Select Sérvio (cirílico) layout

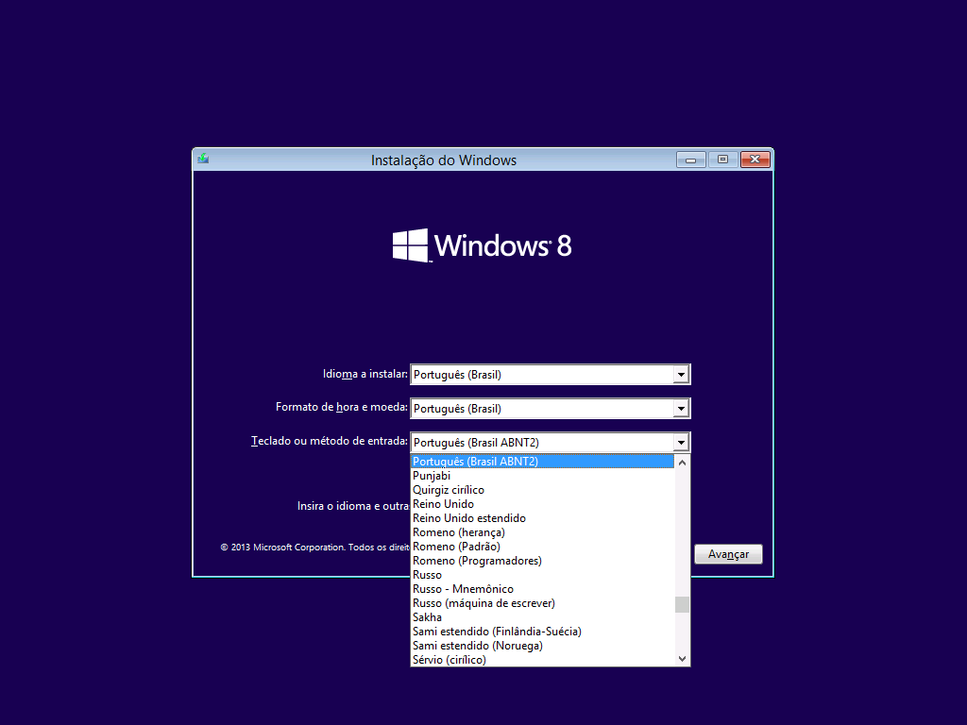pos(542,660)
